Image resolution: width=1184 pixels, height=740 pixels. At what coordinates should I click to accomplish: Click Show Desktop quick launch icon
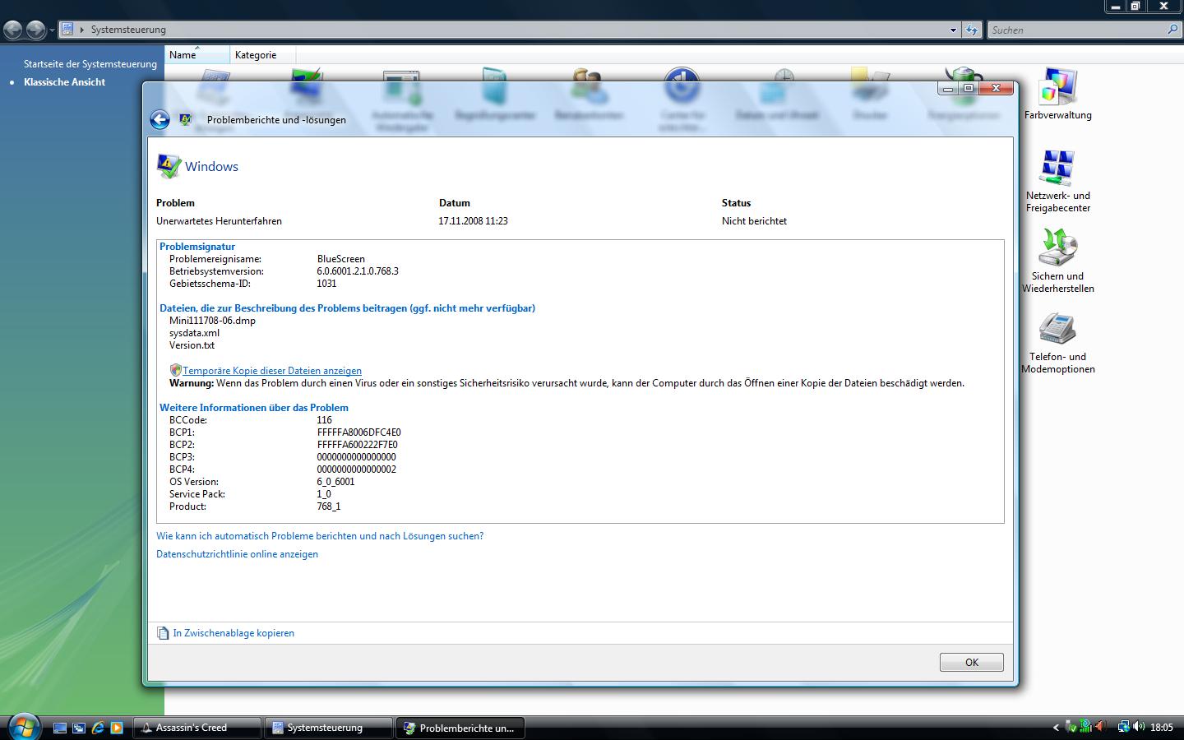60,728
